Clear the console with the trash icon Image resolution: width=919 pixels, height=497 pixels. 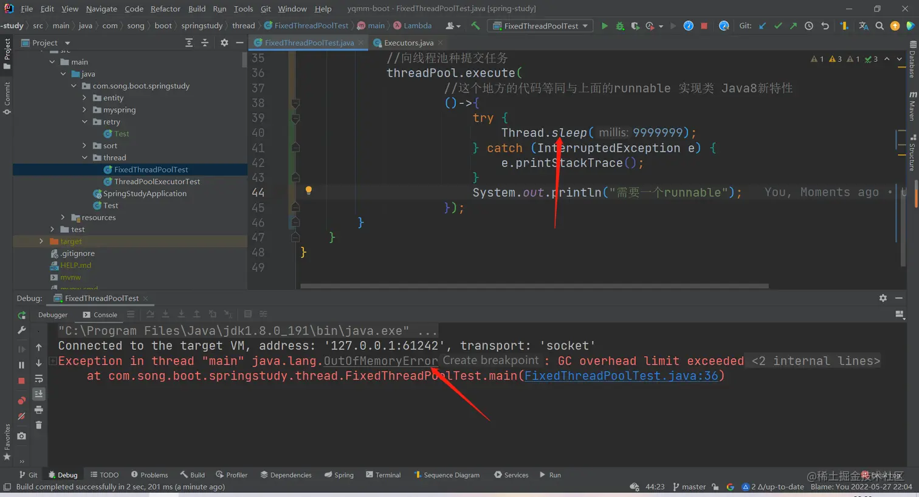coord(39,425)
